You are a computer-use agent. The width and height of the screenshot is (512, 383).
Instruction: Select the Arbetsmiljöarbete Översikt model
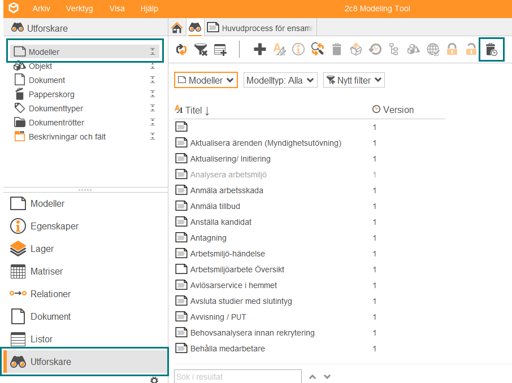point(237,269)
